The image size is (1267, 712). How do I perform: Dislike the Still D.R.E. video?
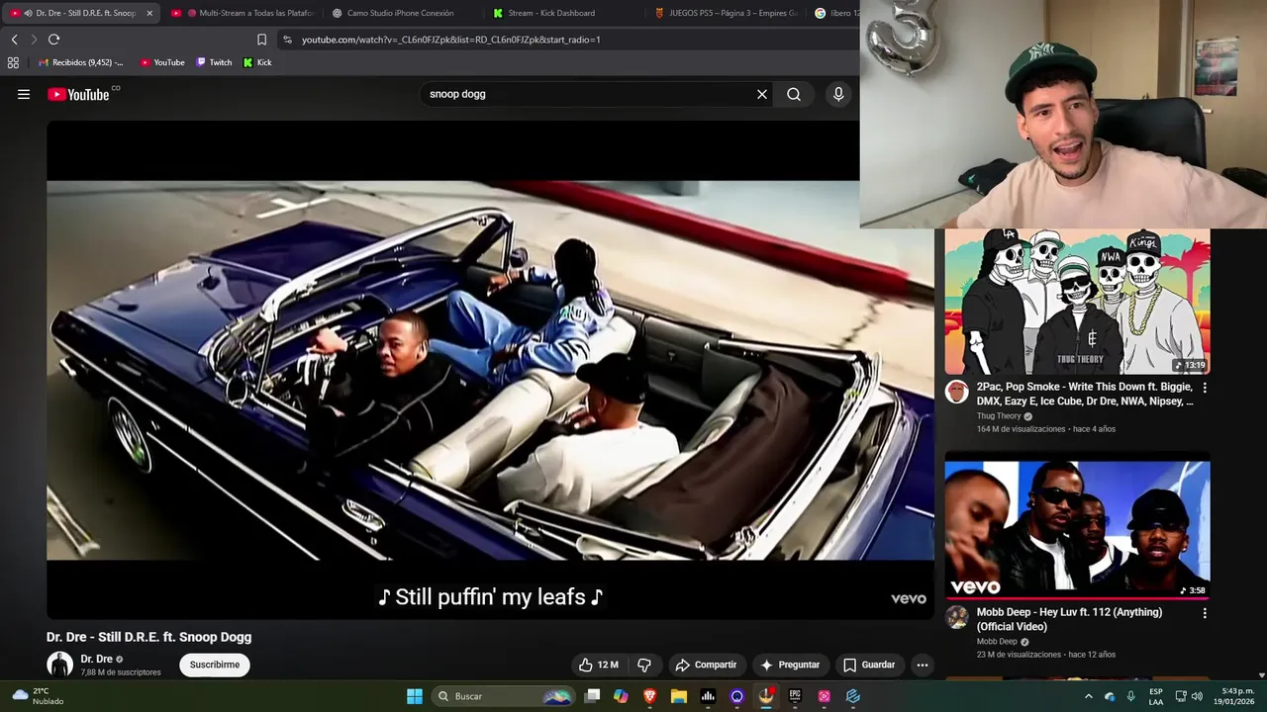coord(644,665)
